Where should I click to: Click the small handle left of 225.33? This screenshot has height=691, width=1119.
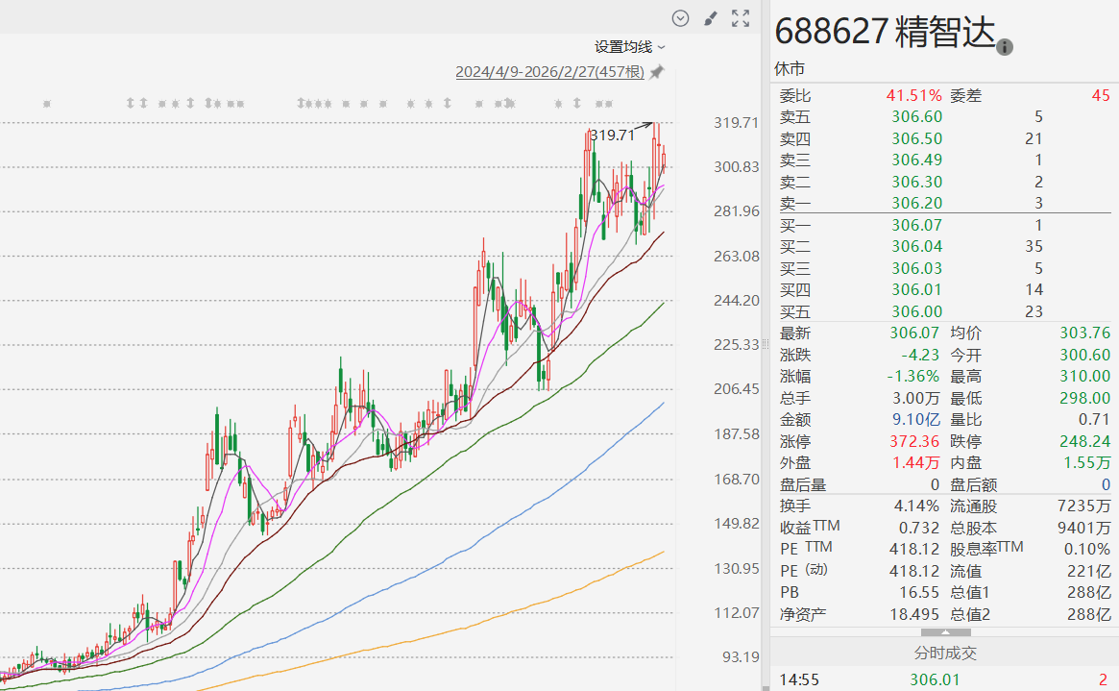point(766,344)
